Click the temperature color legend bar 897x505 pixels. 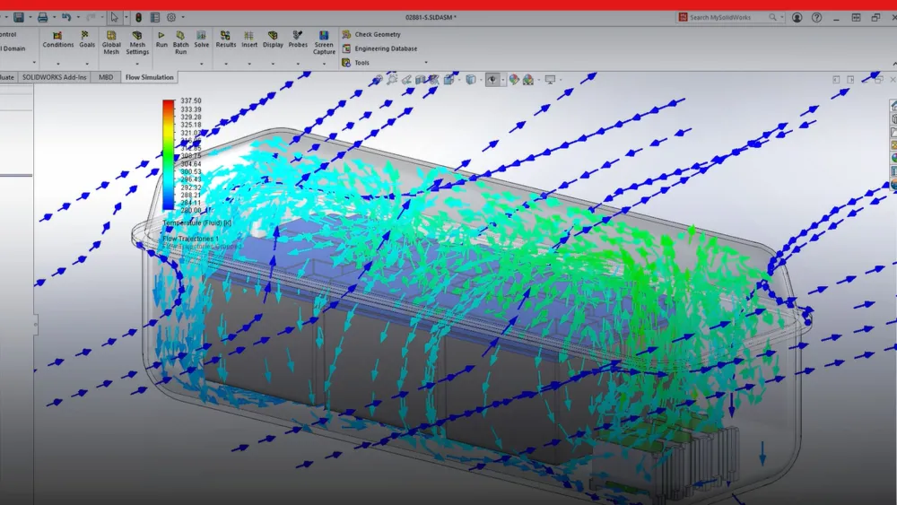coord(169,155)
